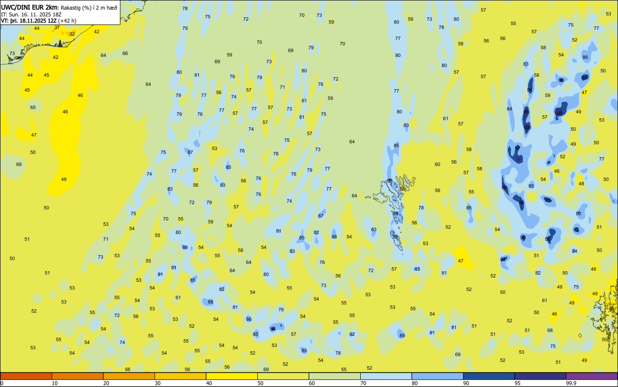Click the 80–90 medium blue legend swatch
The width and height of the screenshot is (618, 387).
tap(437, 376)
